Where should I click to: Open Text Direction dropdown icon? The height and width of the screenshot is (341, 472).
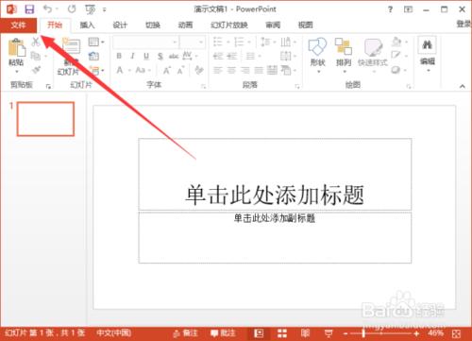288,42
